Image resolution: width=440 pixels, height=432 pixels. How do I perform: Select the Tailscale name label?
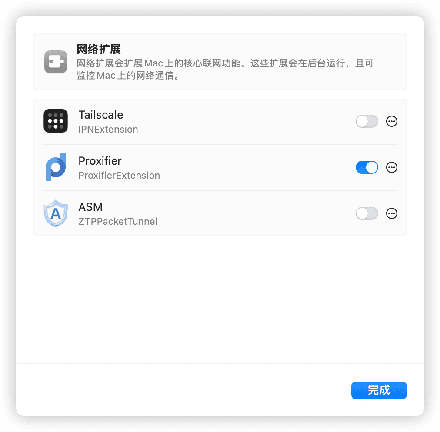101,115
